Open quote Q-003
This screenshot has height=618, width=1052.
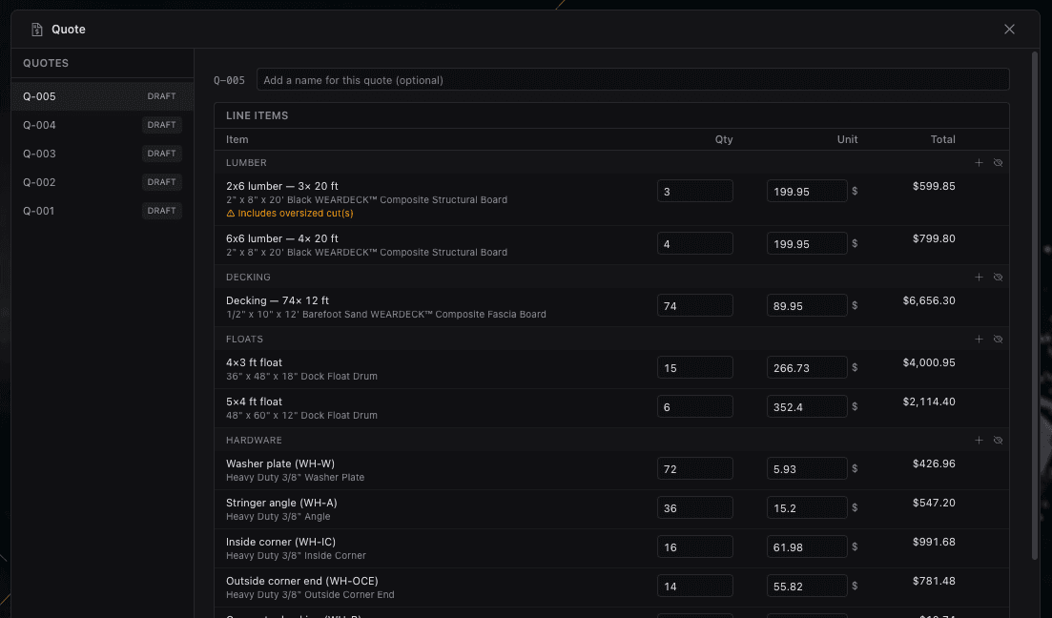pos(102,154)
